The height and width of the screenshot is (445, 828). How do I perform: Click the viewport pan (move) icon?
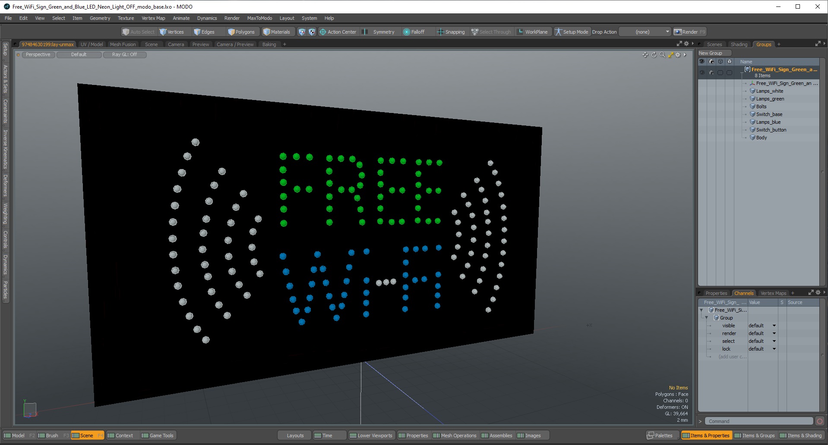(x=645, y=55)
